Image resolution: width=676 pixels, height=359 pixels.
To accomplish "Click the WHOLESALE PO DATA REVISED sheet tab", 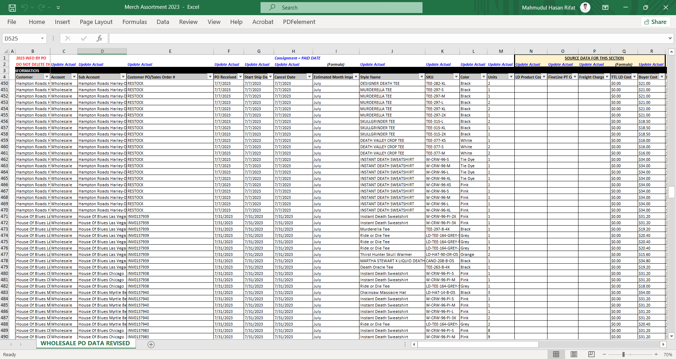I will [85, 344].
